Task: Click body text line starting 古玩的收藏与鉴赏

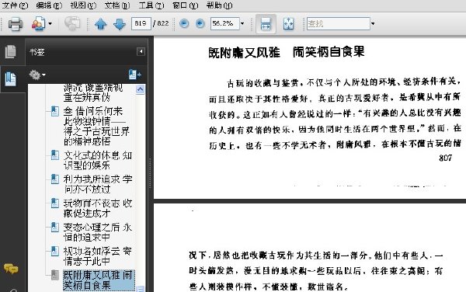Action: click(343, 82)
